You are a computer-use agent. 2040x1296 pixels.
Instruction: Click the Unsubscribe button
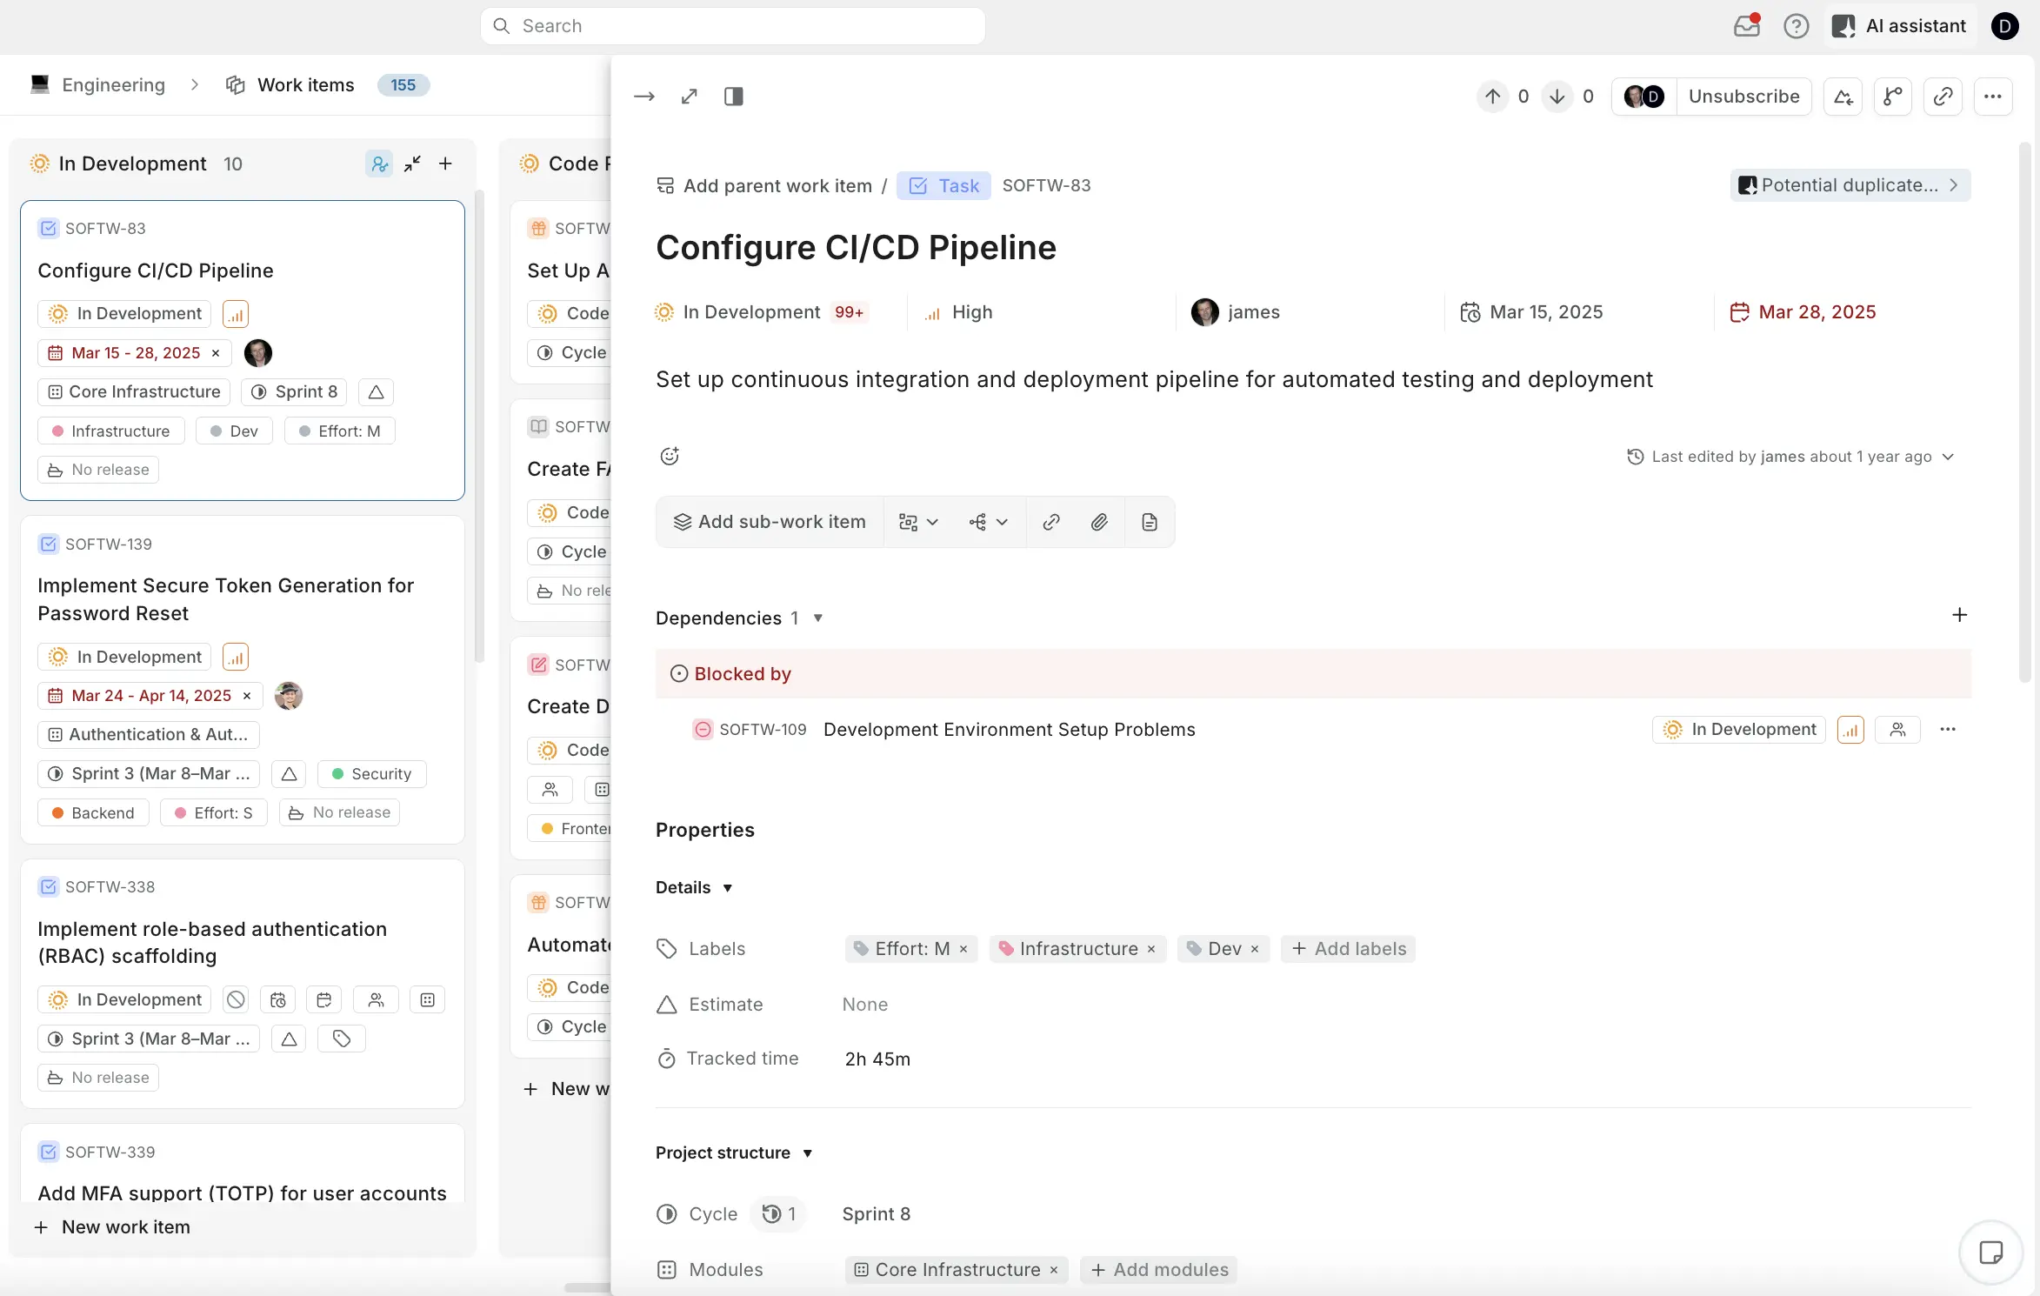tap(1743, 97)
